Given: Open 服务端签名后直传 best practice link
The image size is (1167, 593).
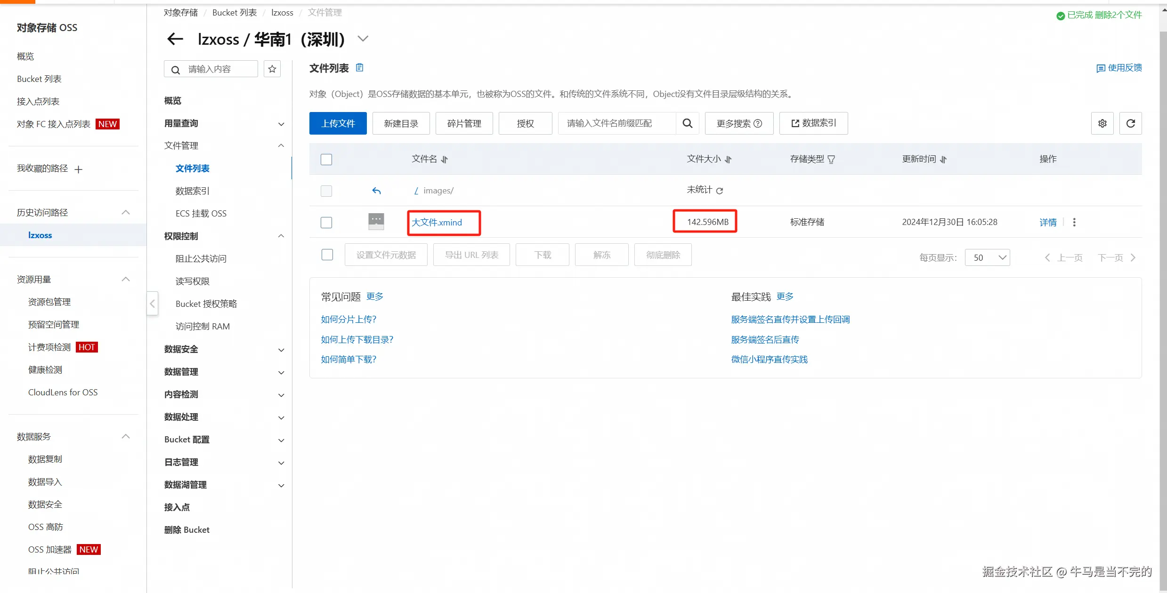Looking at the screenshot, I should coord(765,340).
